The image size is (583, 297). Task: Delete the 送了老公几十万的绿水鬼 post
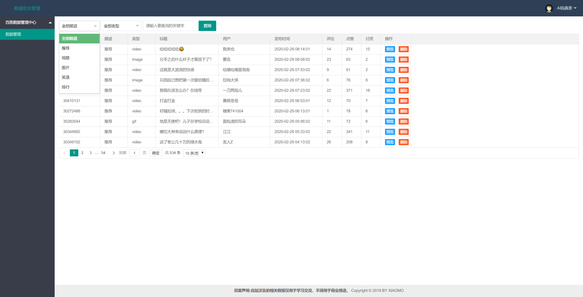click(x=404, y=142)
